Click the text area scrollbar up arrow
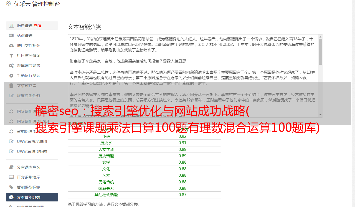 [320, 37]
